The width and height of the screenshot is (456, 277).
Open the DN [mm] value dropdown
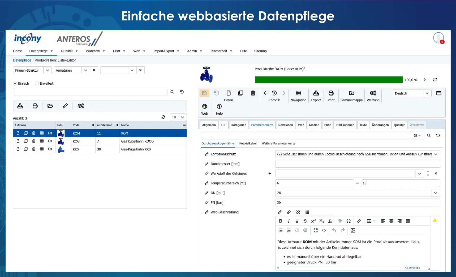[436, 193]
